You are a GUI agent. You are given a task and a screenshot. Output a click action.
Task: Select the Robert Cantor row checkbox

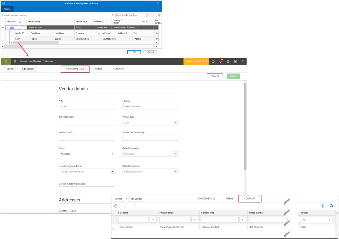[113, 227]
